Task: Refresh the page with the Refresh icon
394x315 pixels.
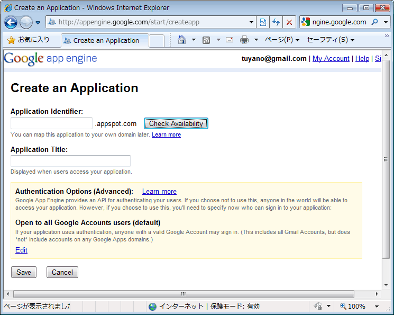Action: pyautogui.click(x=276, y=22)
